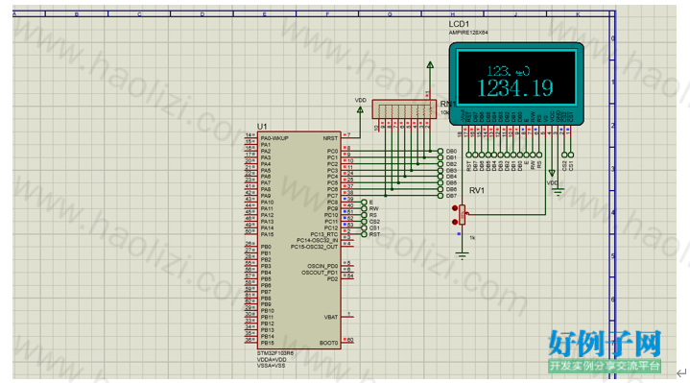Select the RST terminal under the LCD pins
This screenshot has height=383, width=690.
tap(468, 155)
